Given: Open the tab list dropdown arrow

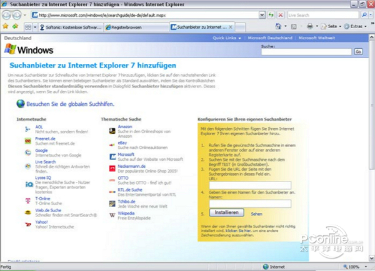Looking at the screenshot, I should point(35,27).
